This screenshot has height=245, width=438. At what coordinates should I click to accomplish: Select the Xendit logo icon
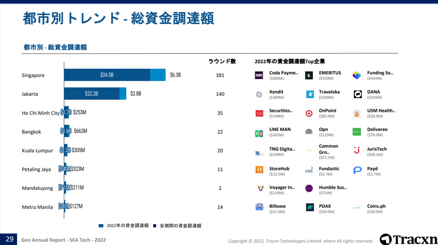(x=259, y=94)
